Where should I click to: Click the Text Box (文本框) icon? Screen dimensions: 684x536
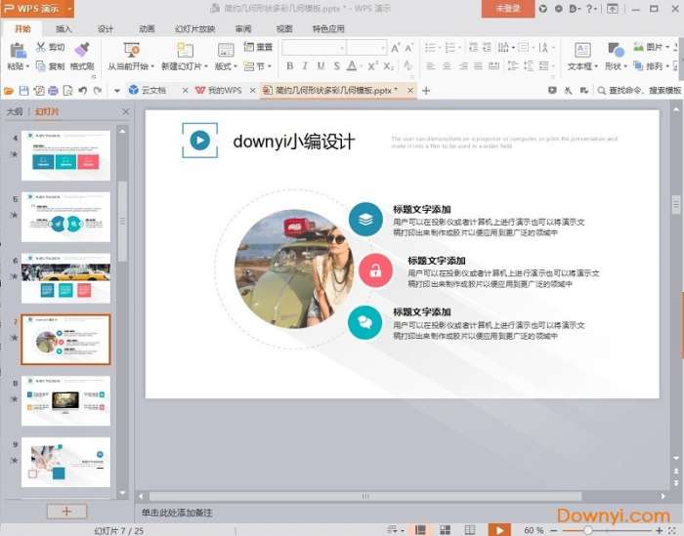pos(582,50)
